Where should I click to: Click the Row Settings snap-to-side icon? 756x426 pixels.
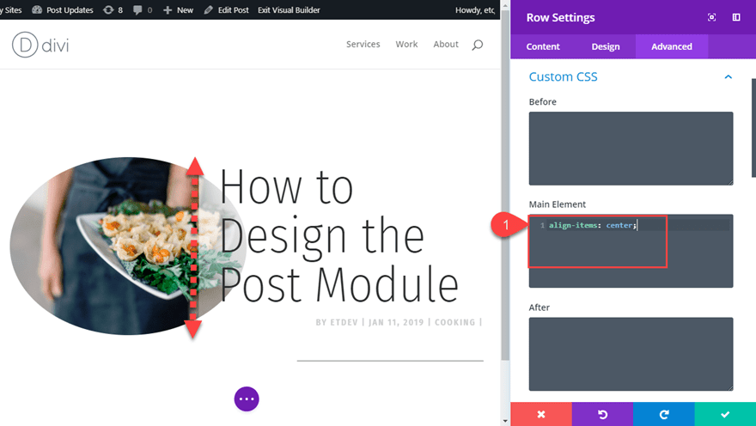coord(736,17)
